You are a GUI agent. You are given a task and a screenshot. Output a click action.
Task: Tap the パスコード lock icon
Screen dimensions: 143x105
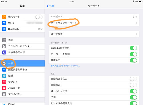coord(4,88)
